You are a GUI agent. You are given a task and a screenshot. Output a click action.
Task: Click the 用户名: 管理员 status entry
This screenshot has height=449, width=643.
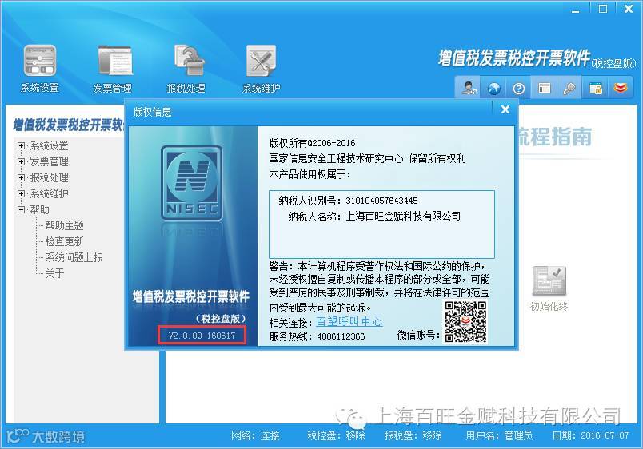500,435
